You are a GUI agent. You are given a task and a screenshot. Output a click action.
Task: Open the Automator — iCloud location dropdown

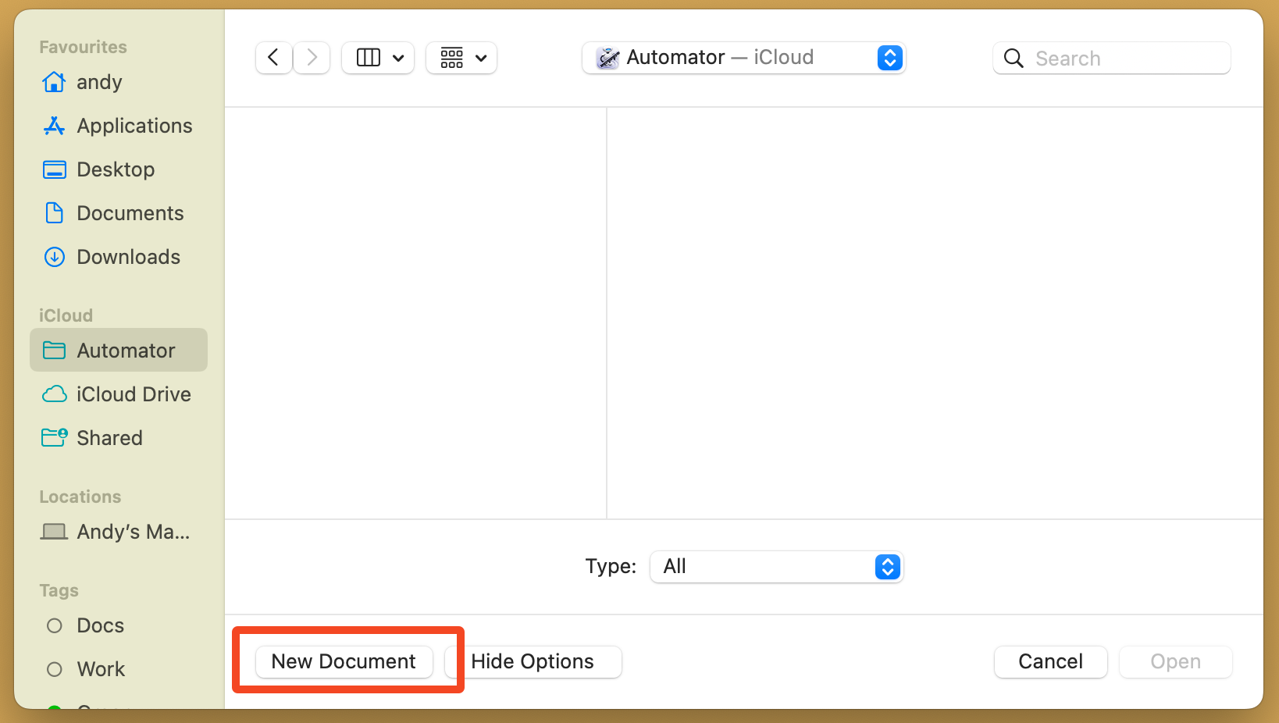click(743, 57)
